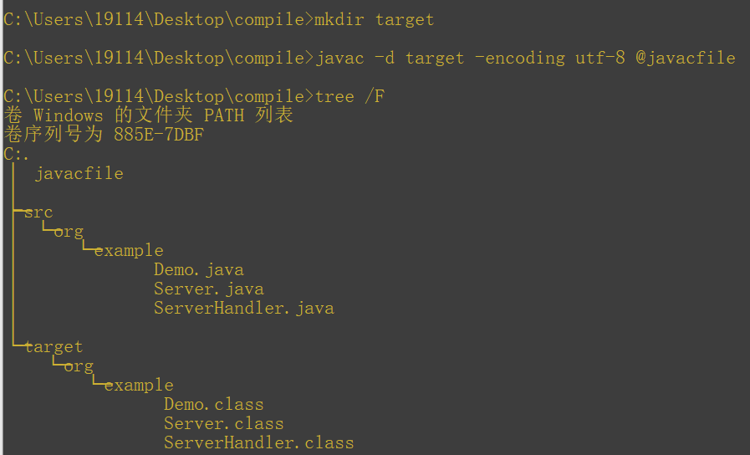Select ServerHandler.class in the listing

click(258, 442)
